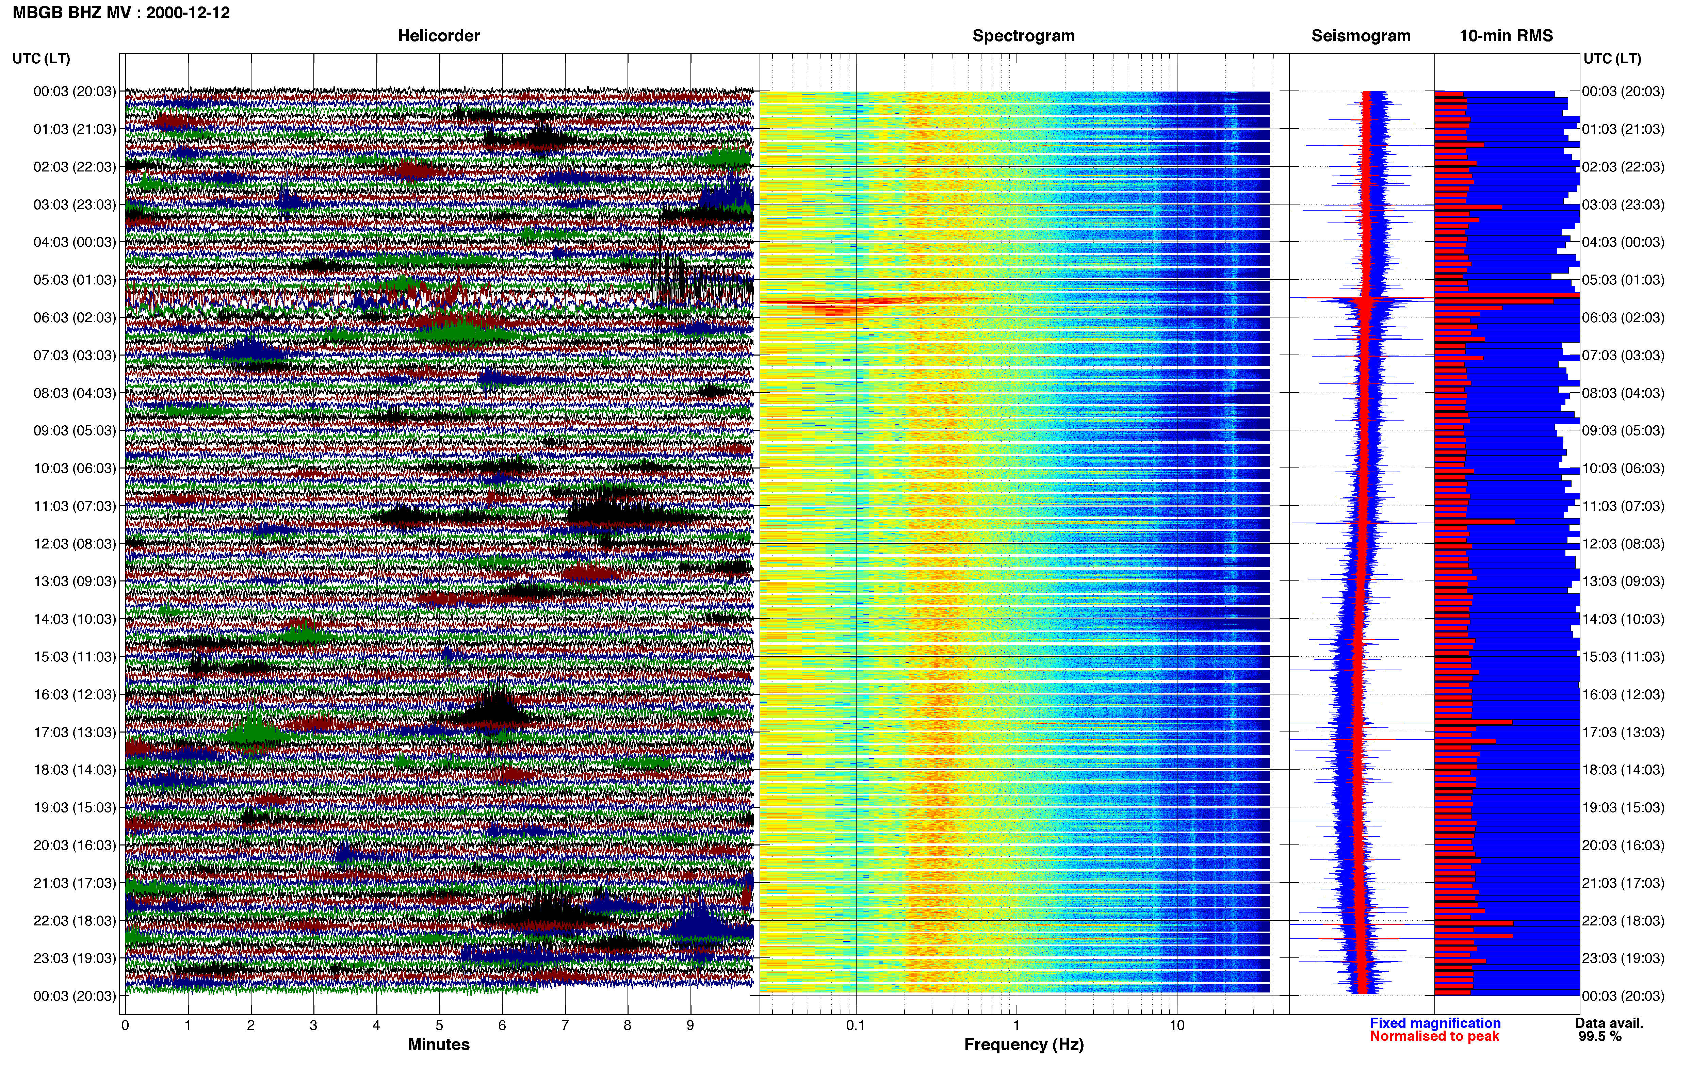
Task: Click the 'UTC (LT)' label beside the Helicorder
Action: [42, 59]
